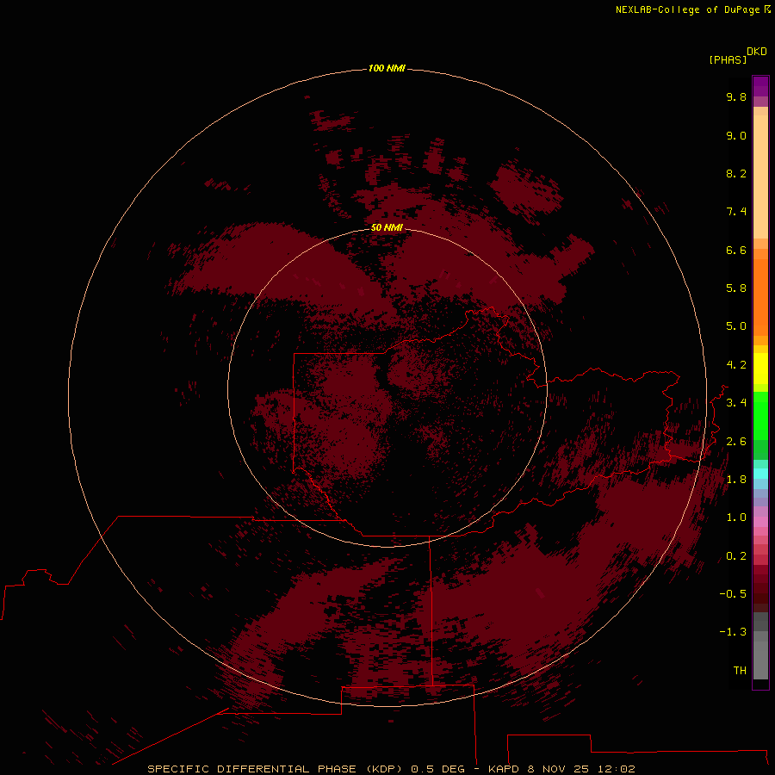Click the light peach color bar segment

(760, 177)
